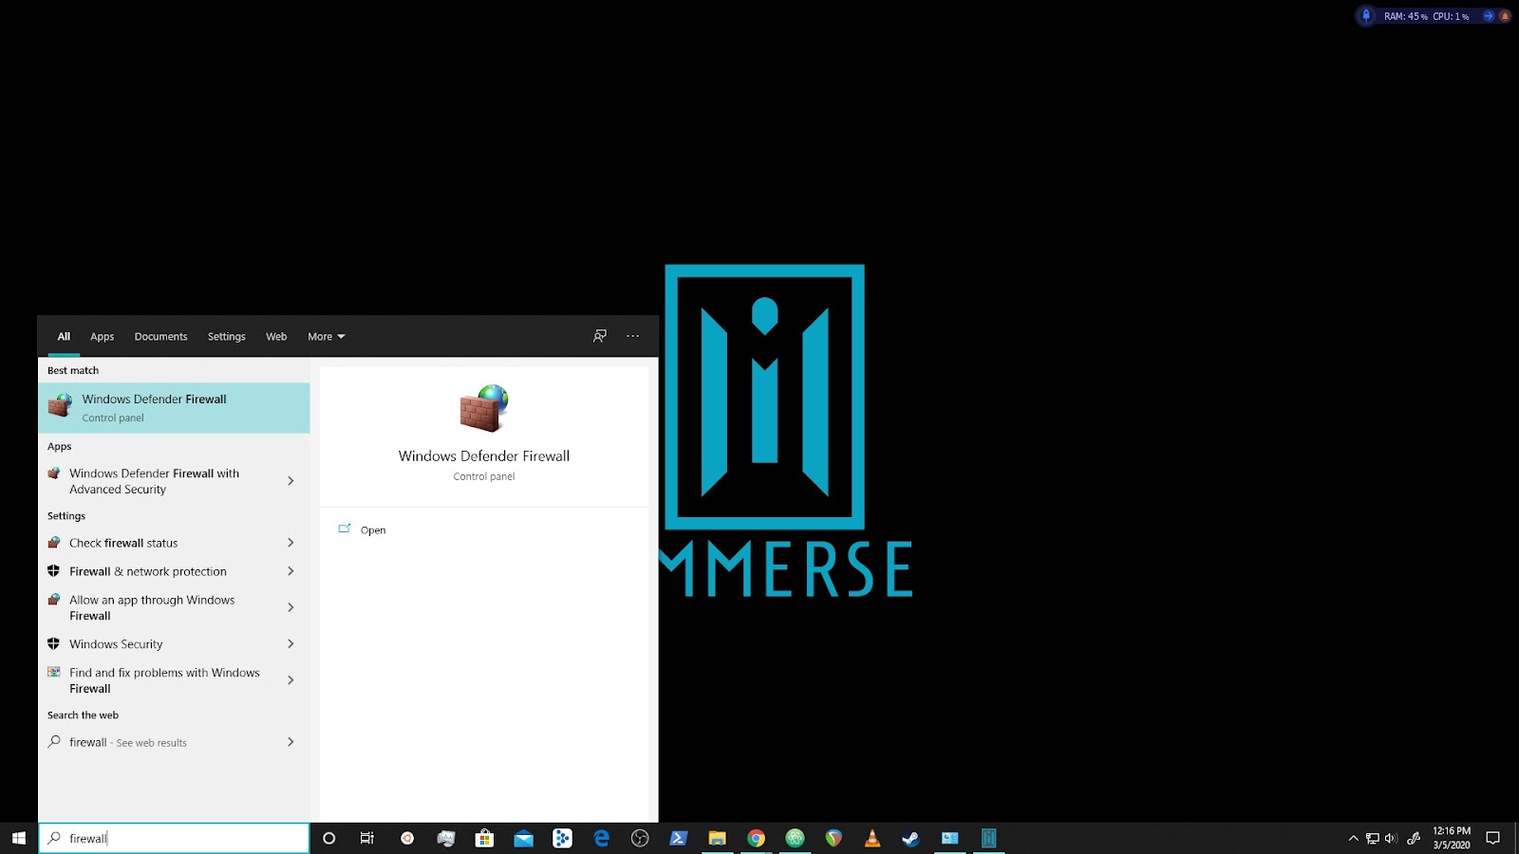Open network status tray icon
Image resolution: width=1519 pixels, height=854 pixels.
1373,838
